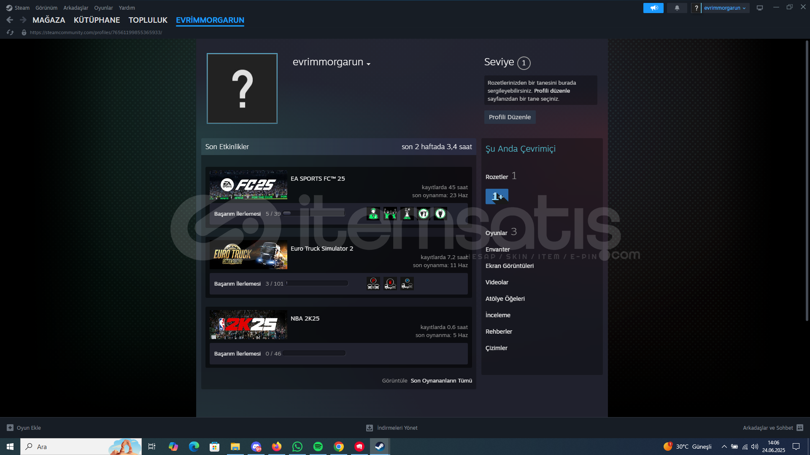This screenshot has width=810, height=455.
Task: Open the EA SPORTS FC 25 title link
Action: point(318,179)
